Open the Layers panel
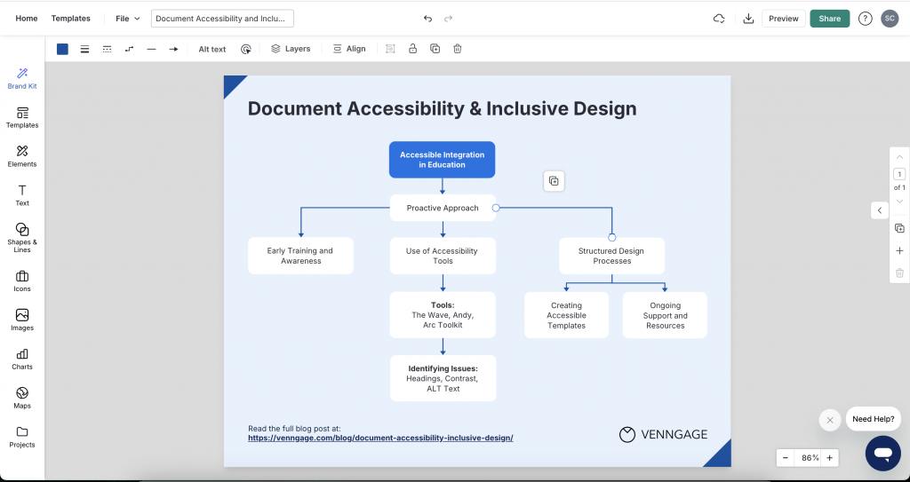This screenshot has height=482, width=910. pyautogui.click(x=291, y=49)
